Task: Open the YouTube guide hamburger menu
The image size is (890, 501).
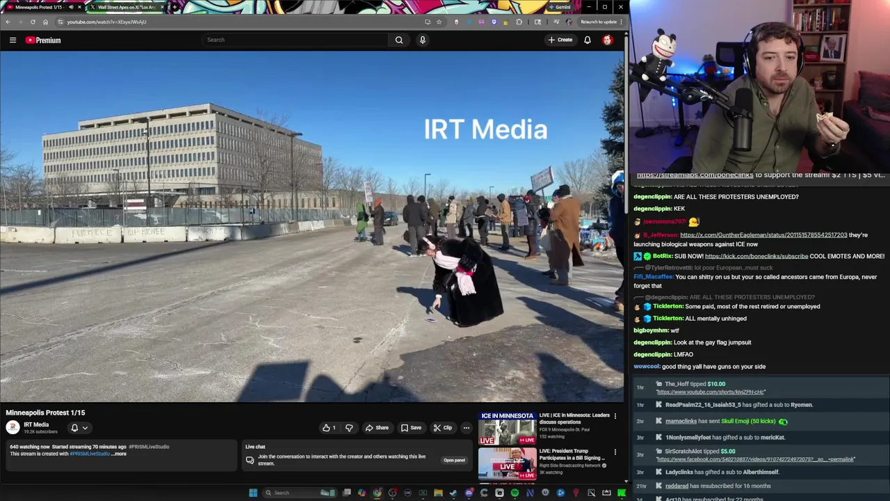Action: point(13,40)
